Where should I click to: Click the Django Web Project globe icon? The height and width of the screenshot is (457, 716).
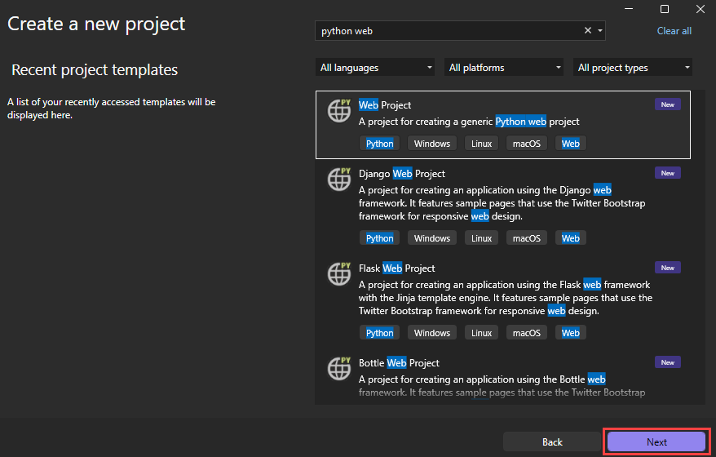point(339,180)
